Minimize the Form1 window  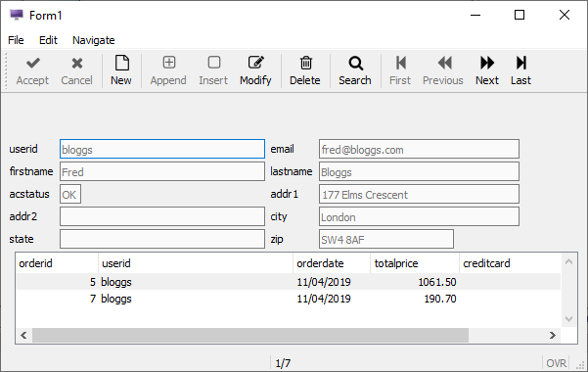(x=475, y=15)
